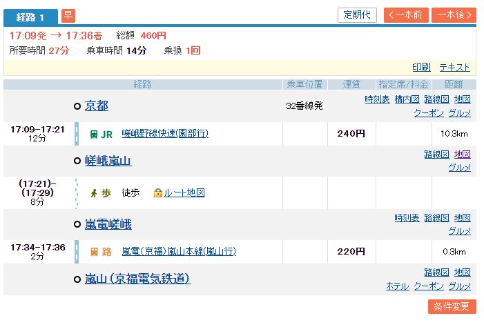Open the ルート地図 walking route map
The width and height of the screenshot is (484, 327).
click(x=184, y=193)
